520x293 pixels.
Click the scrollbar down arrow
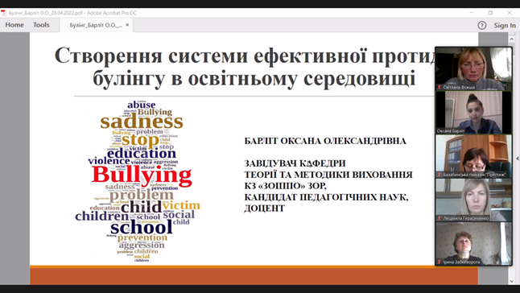pyautogui.click(x=511, y=281)
